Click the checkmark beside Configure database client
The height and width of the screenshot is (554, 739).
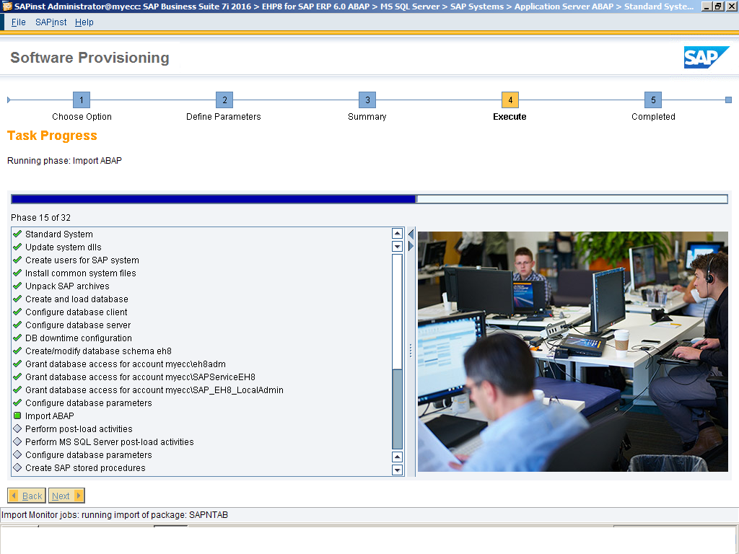(17, 312)
